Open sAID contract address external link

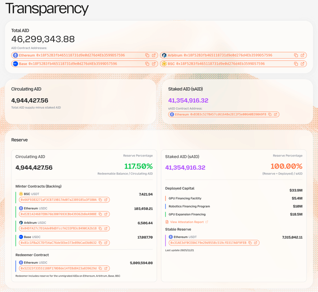tap(276, 115)
